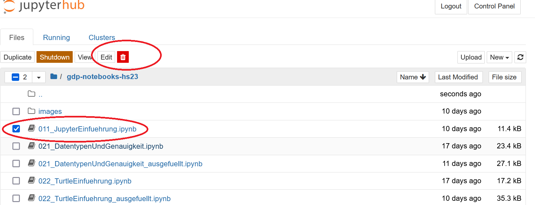The height and width of the screenshot is (205, 535).
Task: Uncheck 011_JupyterEinfuehrung.ipynb checkbox
Action: pos(16,129)
